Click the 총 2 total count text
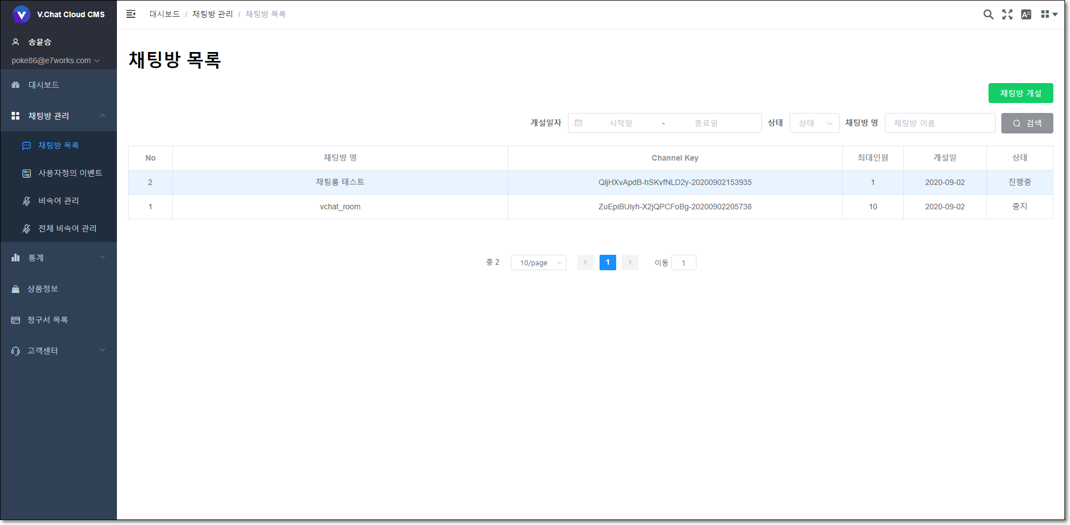The height and width of the screenshot is (525, 1070). coord(493,262)
